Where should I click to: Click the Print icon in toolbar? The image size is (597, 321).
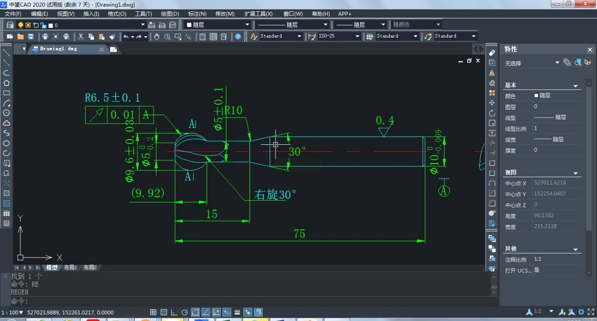coord(45,37)
